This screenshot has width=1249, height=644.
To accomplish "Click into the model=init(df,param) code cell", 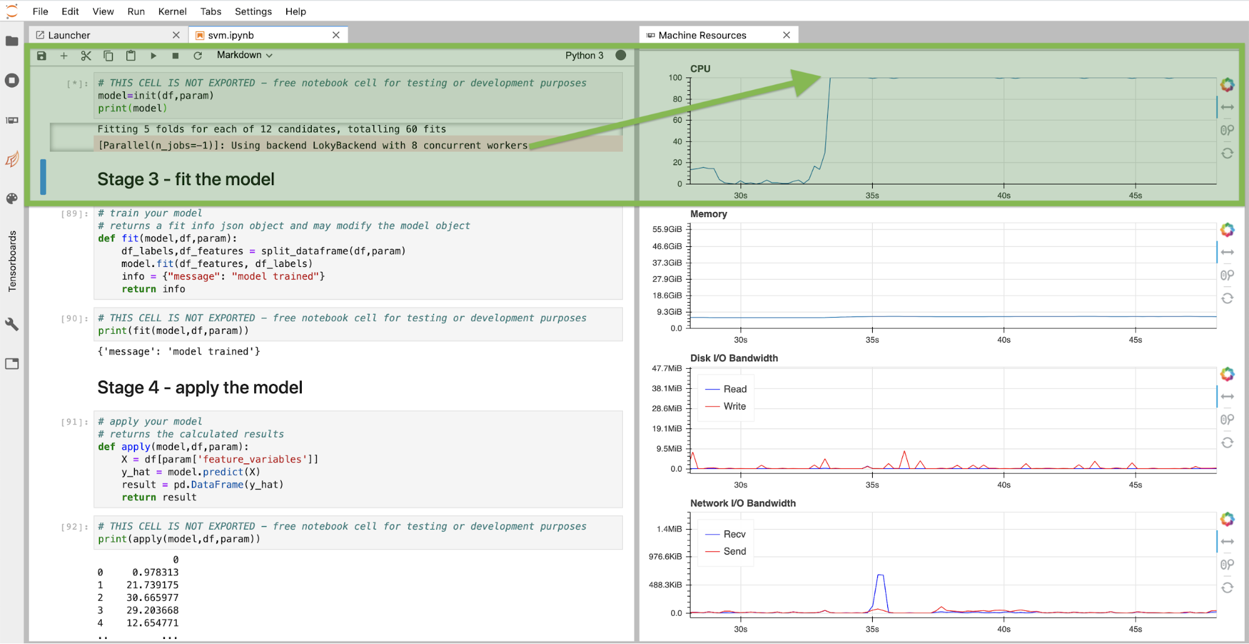I will [x=358, y=96].
